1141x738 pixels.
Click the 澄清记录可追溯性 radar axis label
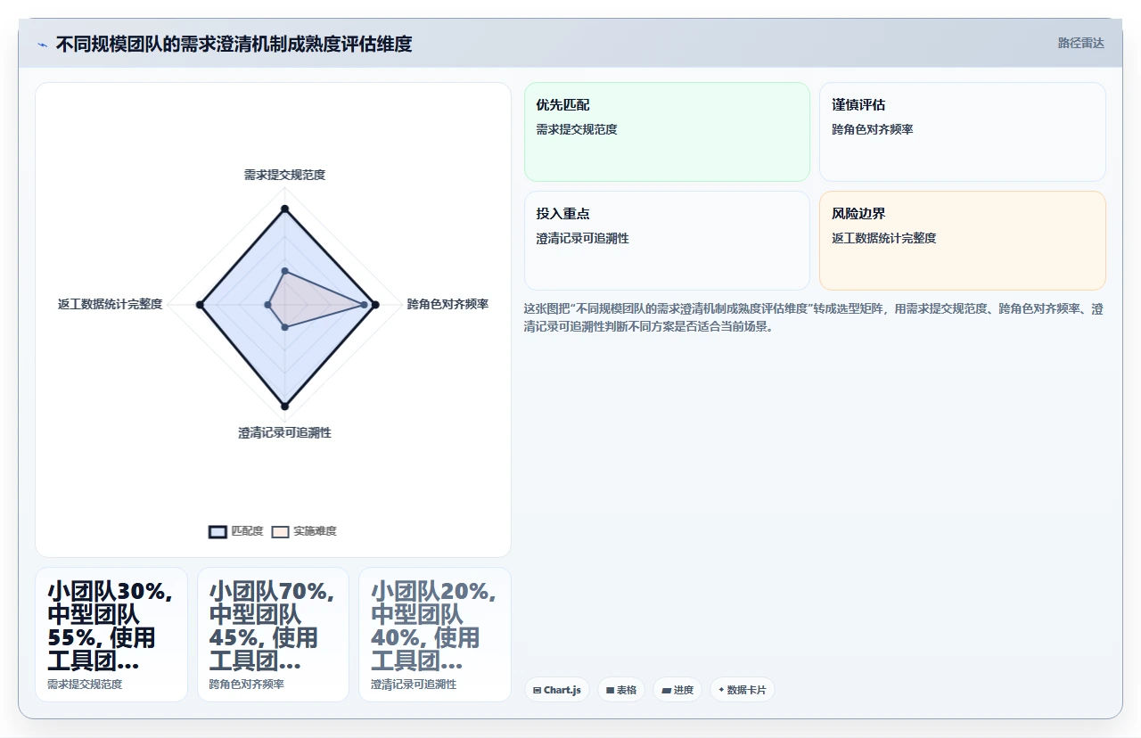click(284, 432)
